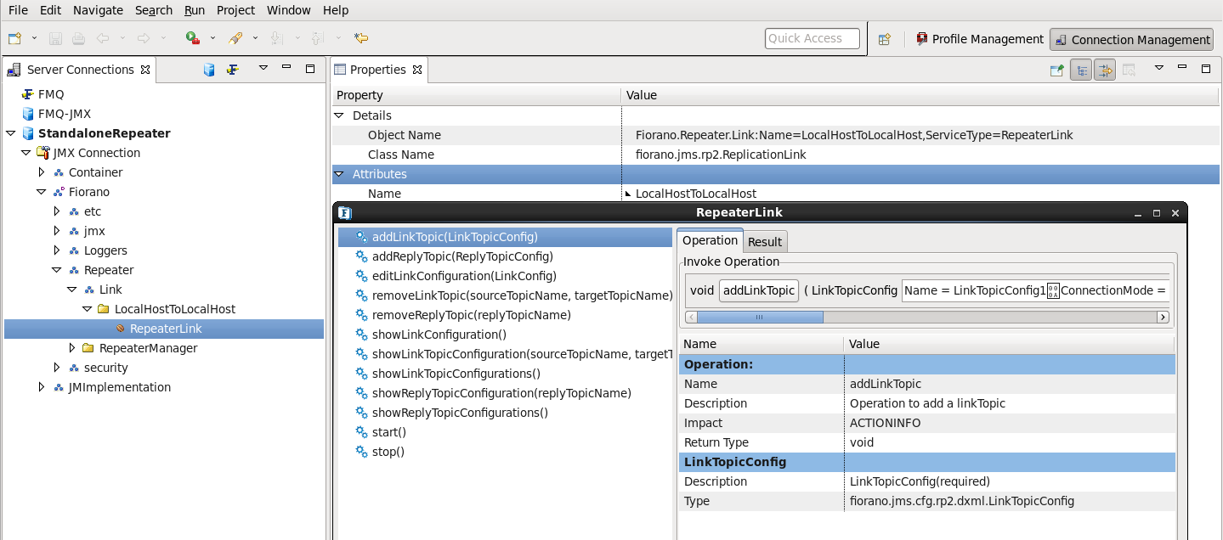Toggle Show Advanced Properties in Properties toolbar
This screenshot has width=1223, height=540.
1105,70
